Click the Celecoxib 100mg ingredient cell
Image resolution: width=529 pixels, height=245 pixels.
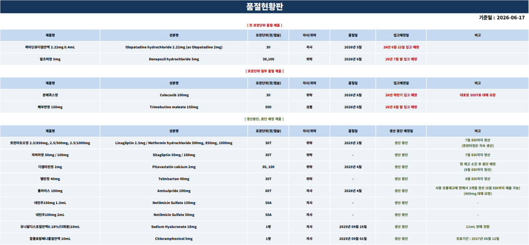[174, 95]
